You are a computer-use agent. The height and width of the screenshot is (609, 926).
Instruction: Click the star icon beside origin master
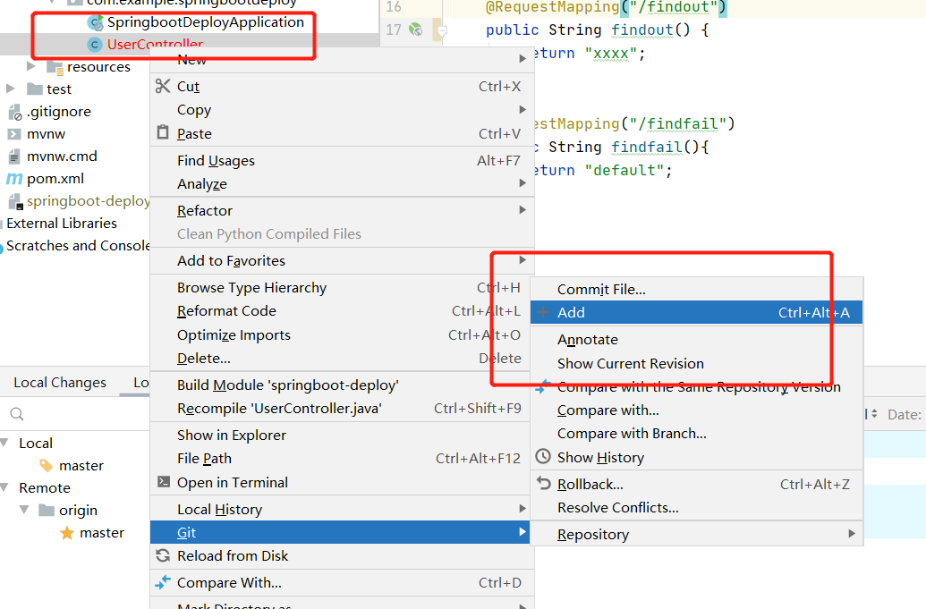[x=67, y=533]
